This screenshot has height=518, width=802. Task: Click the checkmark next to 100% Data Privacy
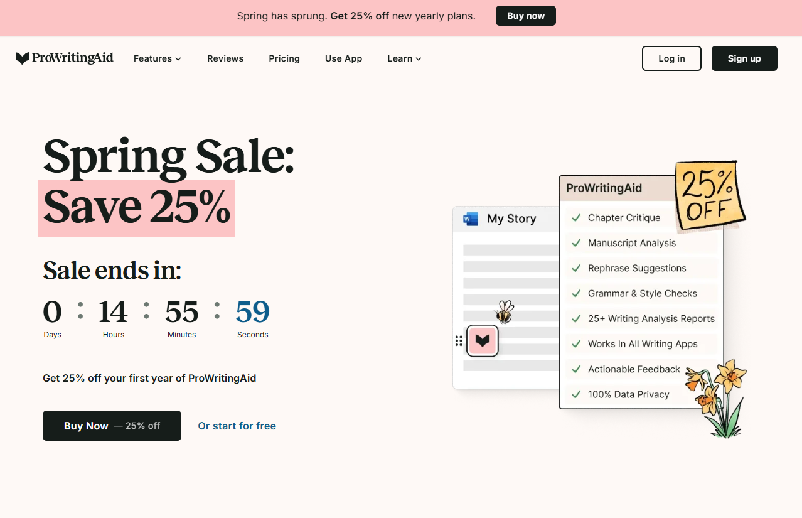[575, 394]
